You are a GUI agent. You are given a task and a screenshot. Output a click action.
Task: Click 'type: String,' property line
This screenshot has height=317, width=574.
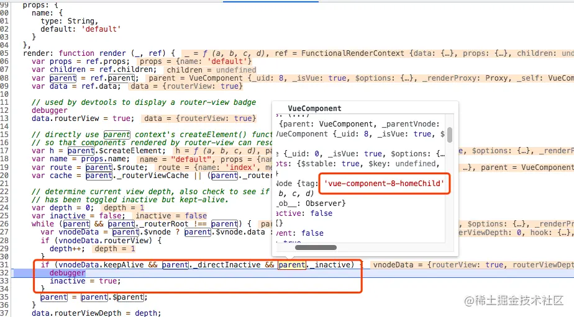tap(69, 21)
